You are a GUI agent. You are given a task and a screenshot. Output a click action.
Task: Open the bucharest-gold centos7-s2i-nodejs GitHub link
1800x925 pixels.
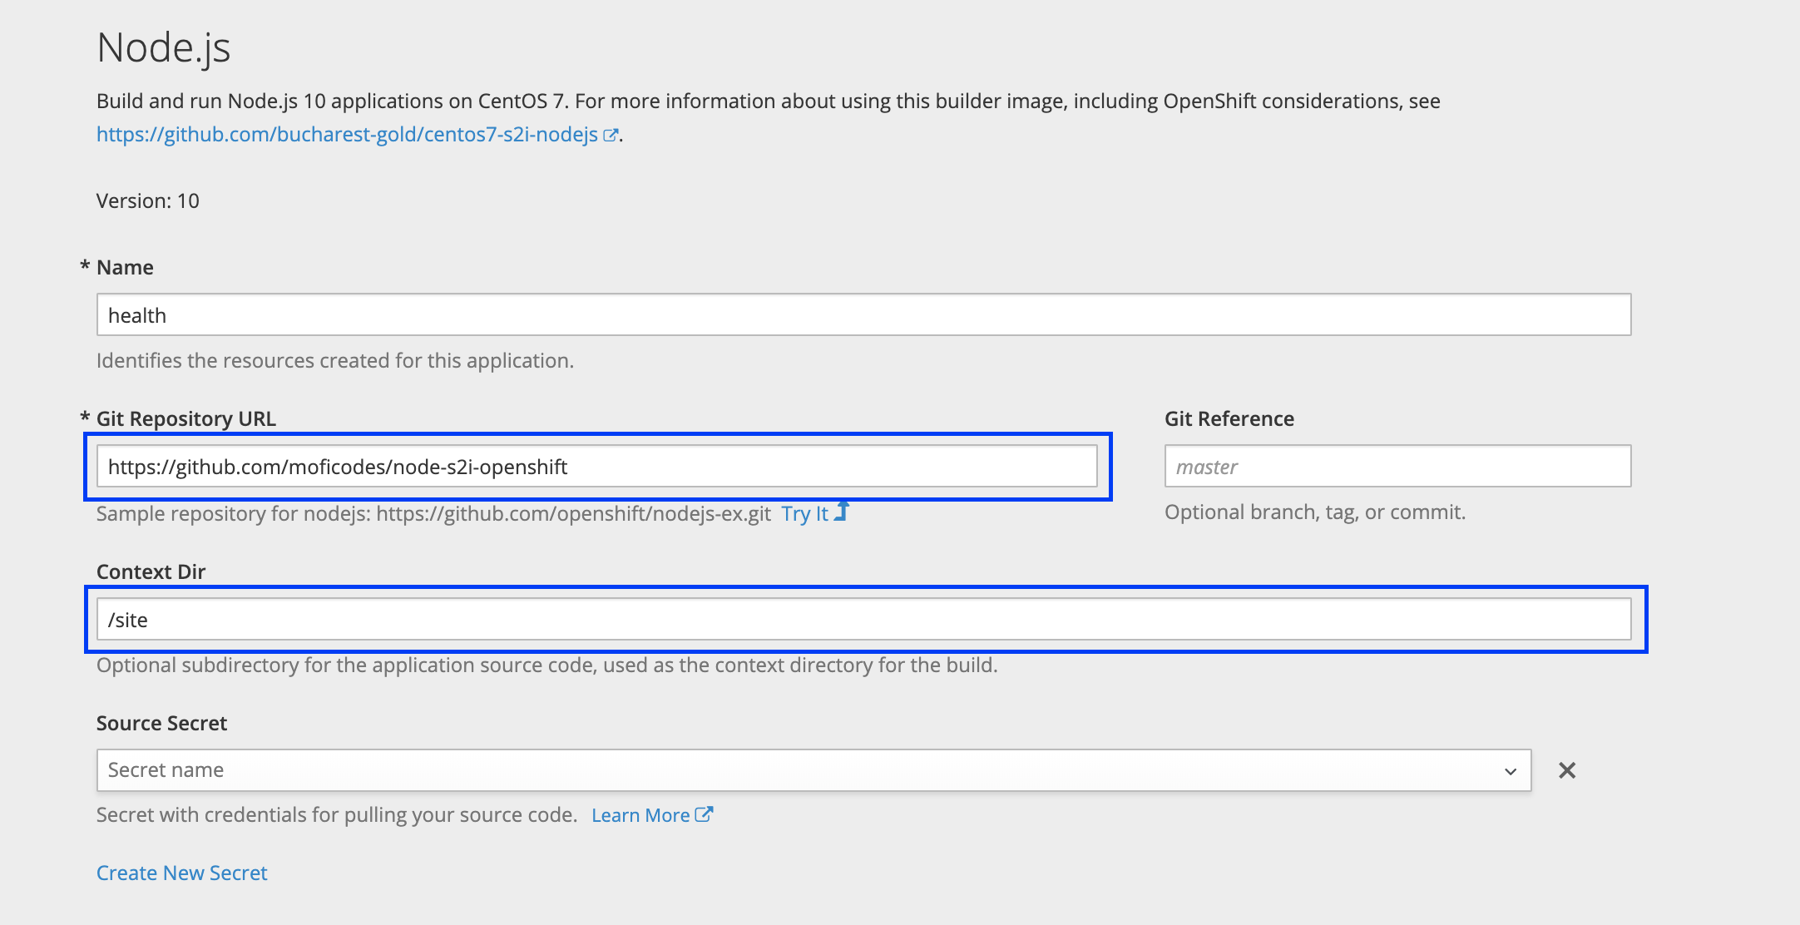click(x=347, y=135)
